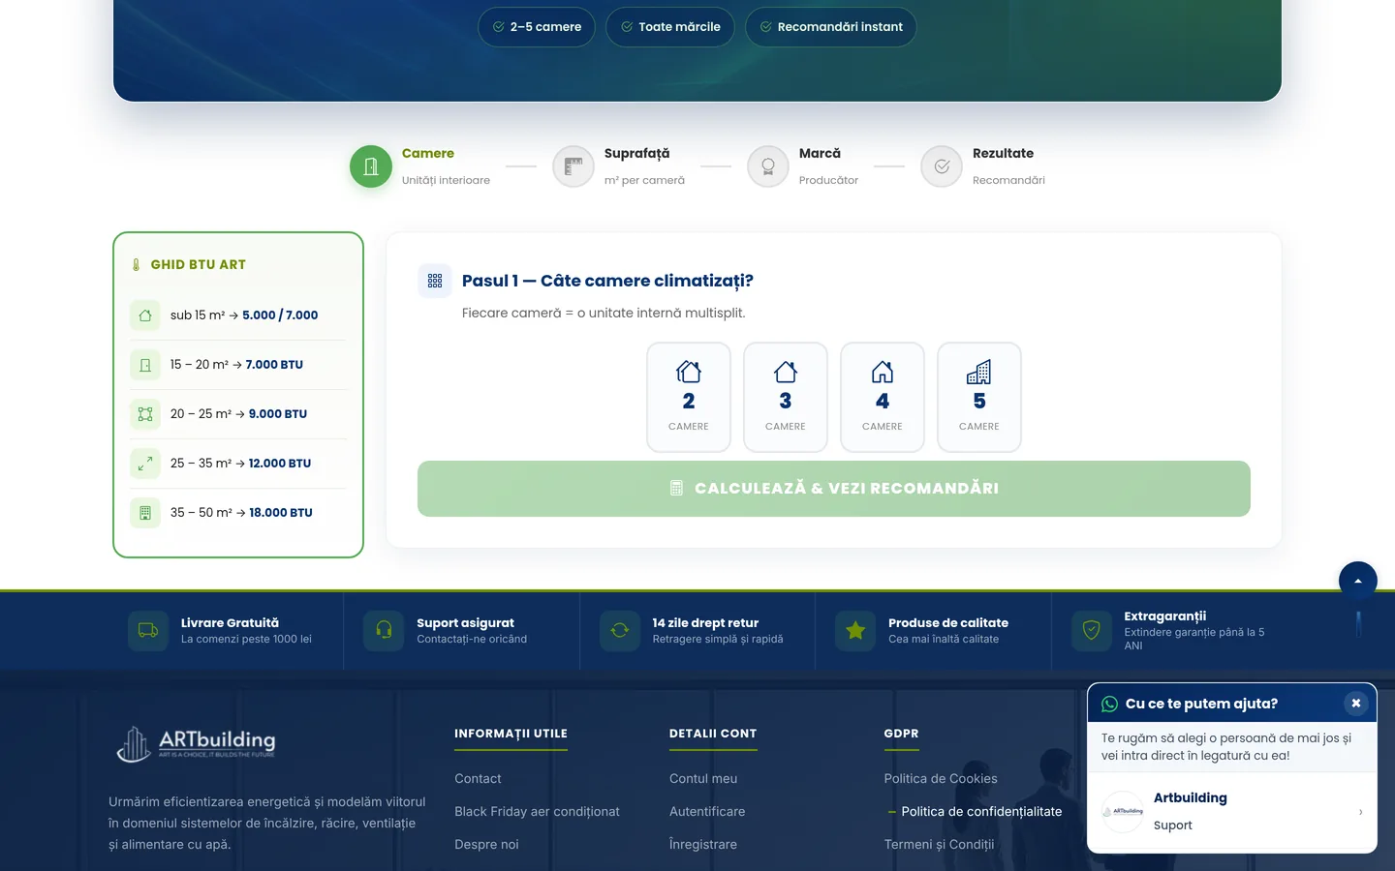
Task: Close the Cu ce te putem ajuta widget
Action: pyautogui.click(x=1356, y=704)
